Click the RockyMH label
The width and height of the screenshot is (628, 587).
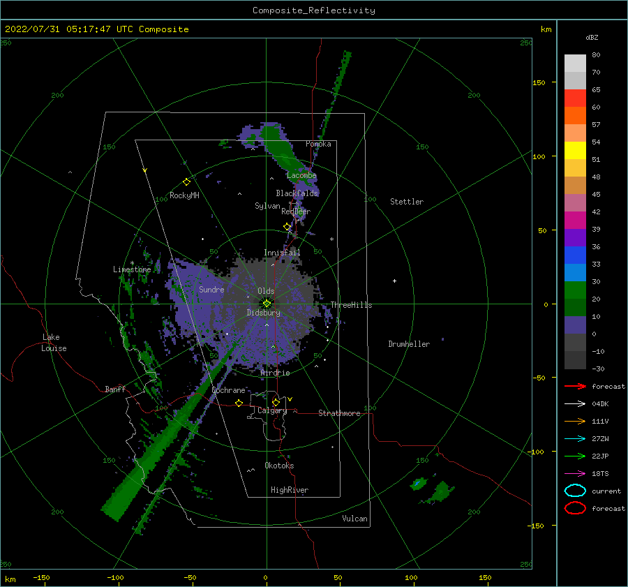(x=184, y=195)
